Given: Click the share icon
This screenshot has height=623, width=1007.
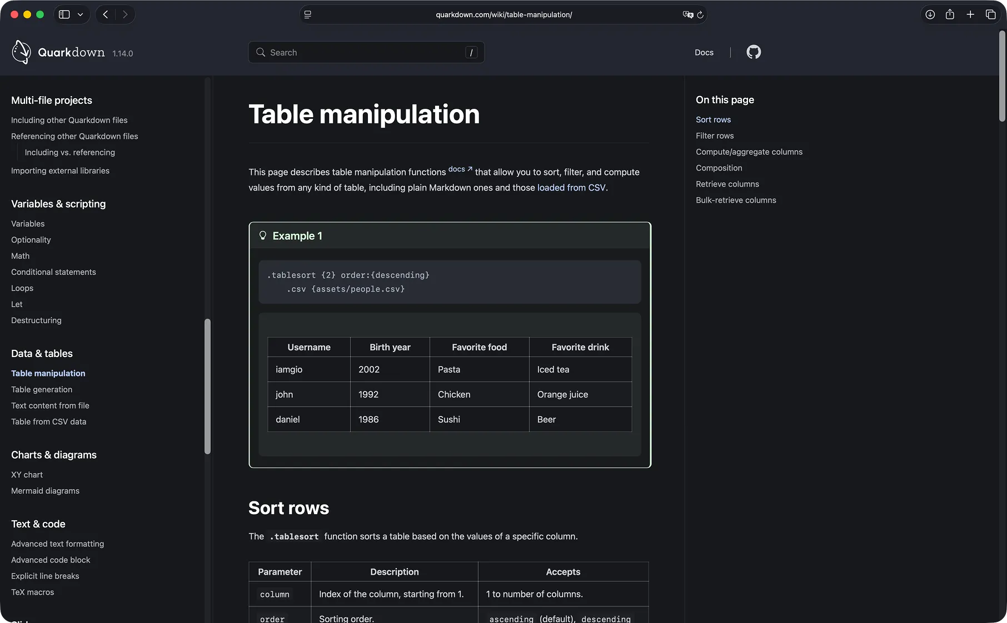Looking at the screenshot, I should pos(950,14).
